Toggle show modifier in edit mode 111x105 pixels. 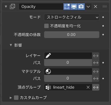click(67, 7)
